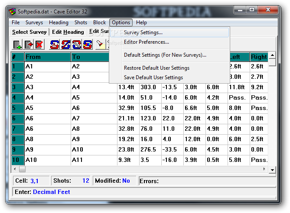Click cell A3 in To column
This screenshot has height=213, width=290.
click(x=90, y=77)
